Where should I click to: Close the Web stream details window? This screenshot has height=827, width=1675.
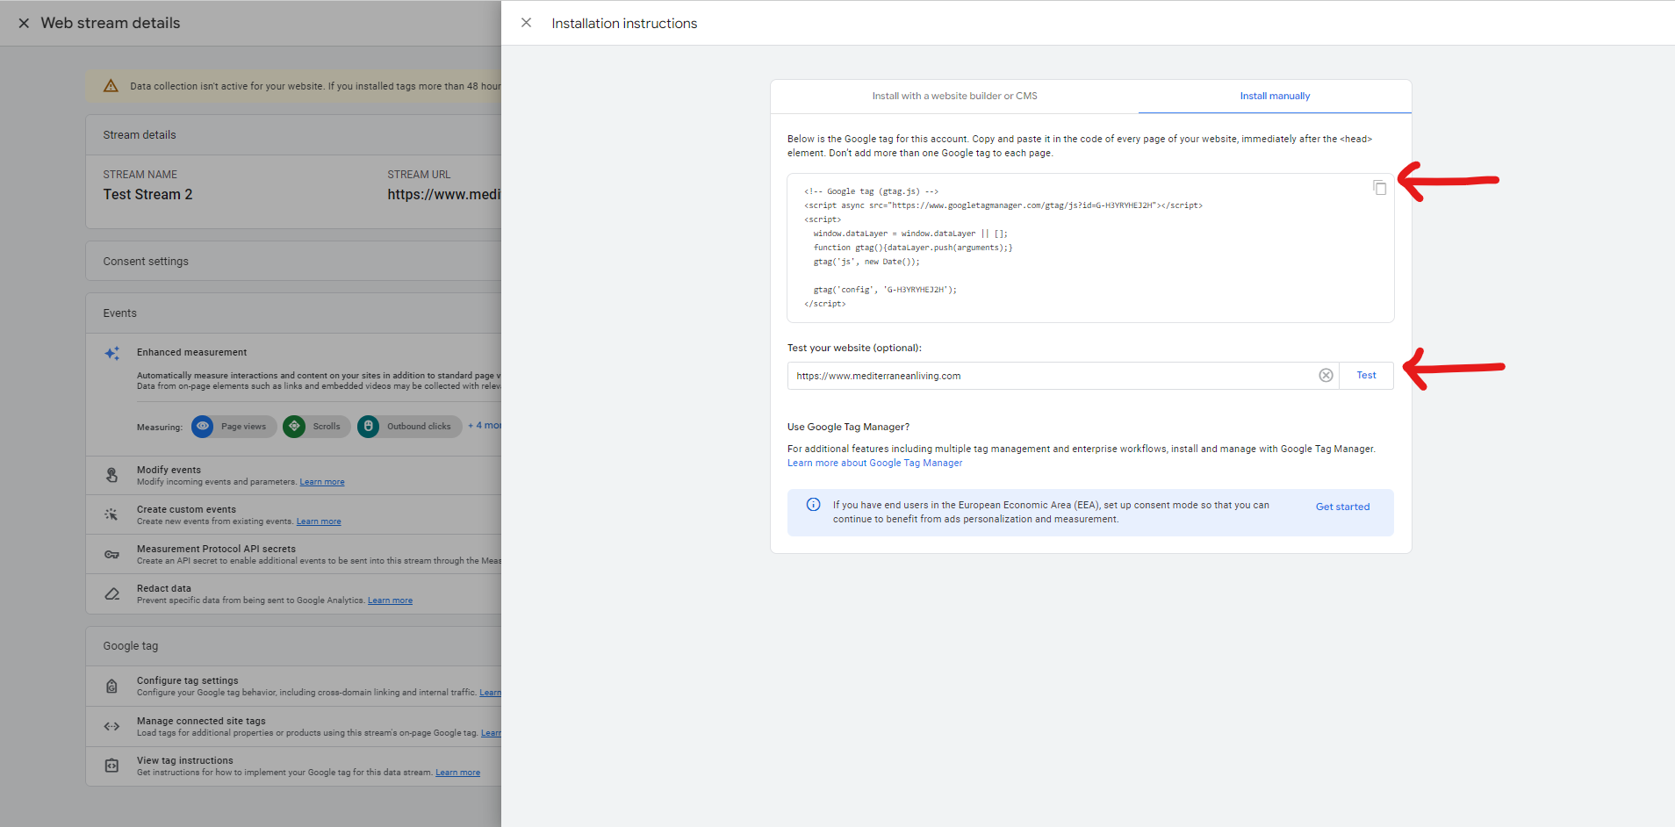pos(24,24)
